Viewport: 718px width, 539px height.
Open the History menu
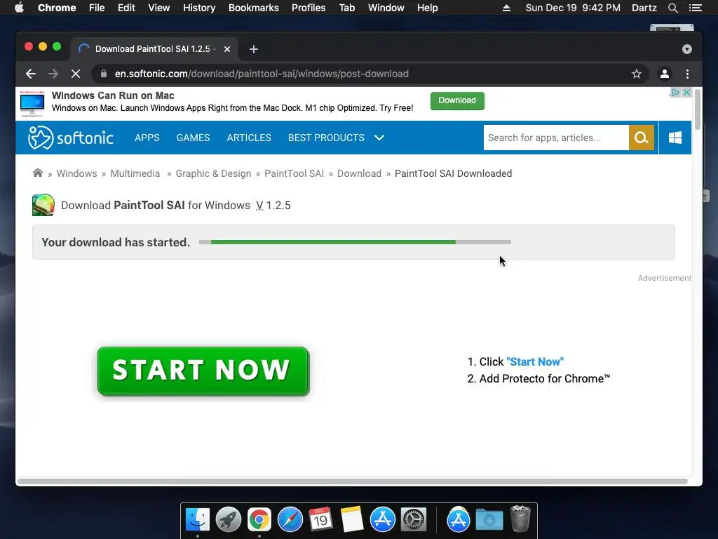[x=199, y=8]
